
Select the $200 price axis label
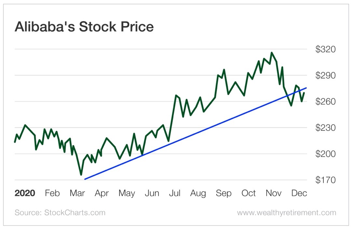(x=325, y=154)
